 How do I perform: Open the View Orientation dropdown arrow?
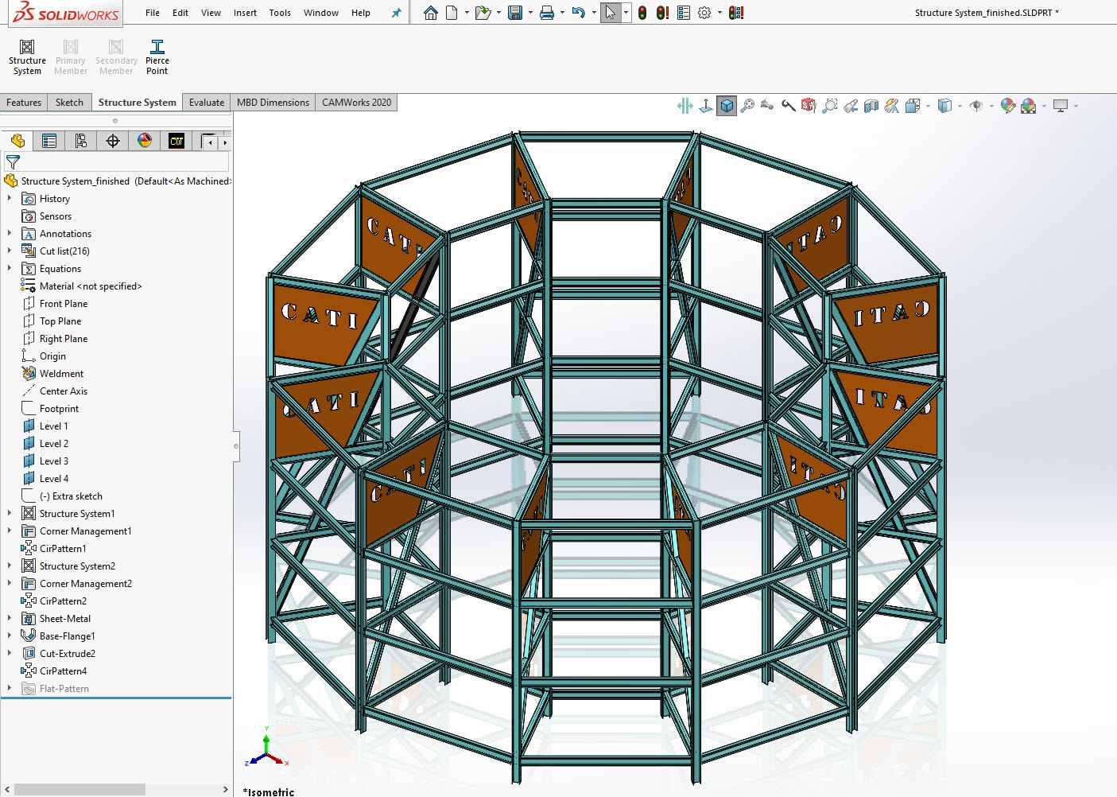pos(928,106)
